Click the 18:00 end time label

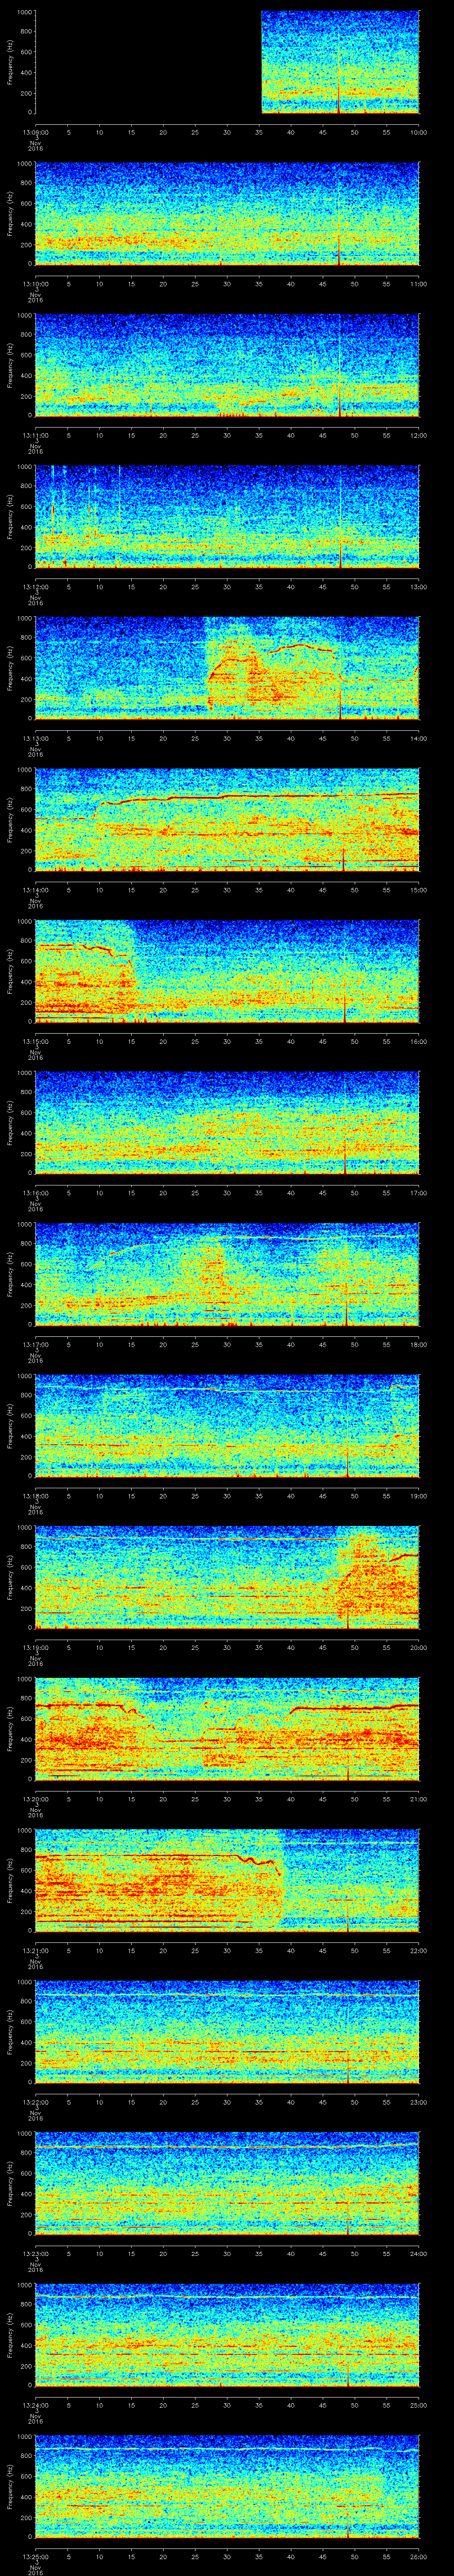coord(419,1345)
